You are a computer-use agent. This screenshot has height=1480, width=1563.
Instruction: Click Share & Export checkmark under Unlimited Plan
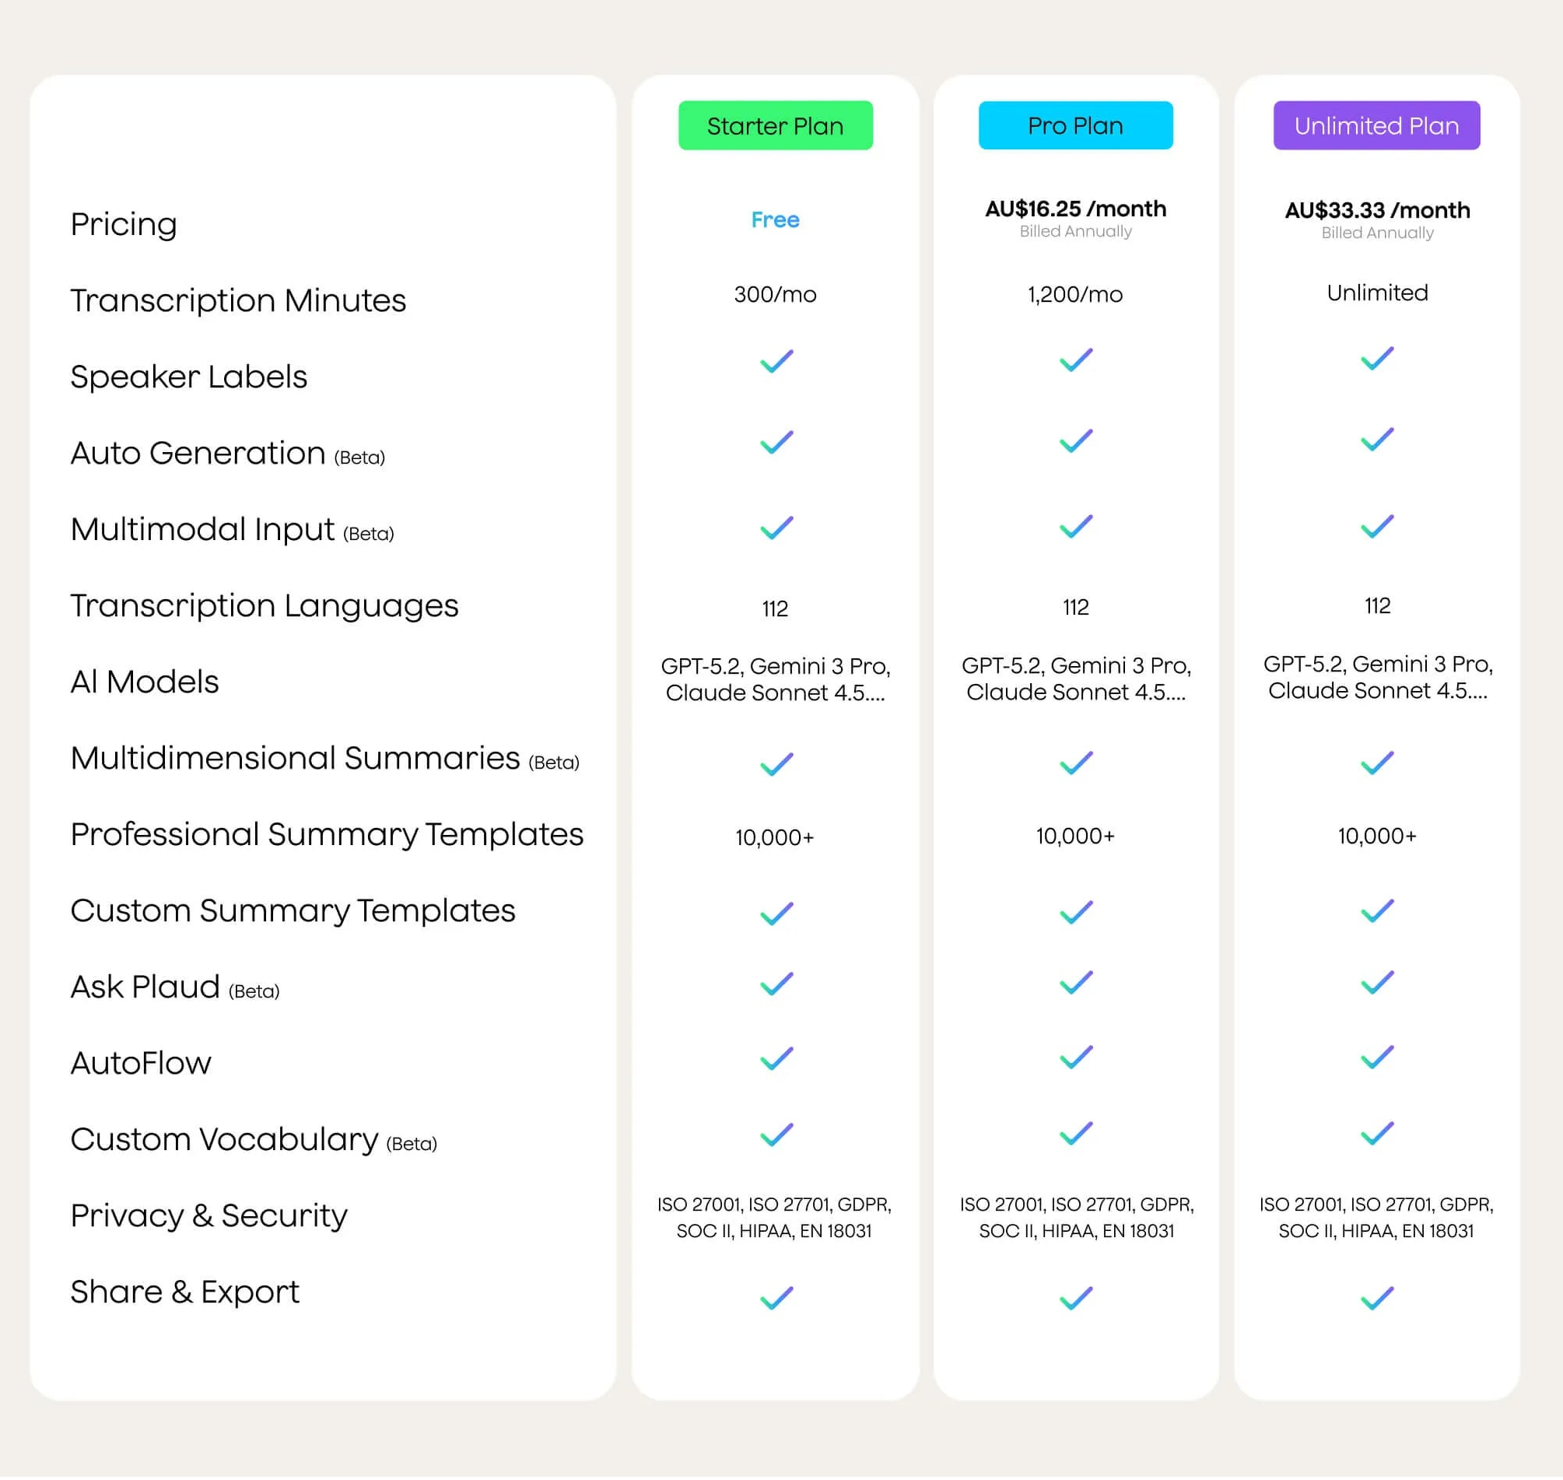[x=1377, y=1298]
